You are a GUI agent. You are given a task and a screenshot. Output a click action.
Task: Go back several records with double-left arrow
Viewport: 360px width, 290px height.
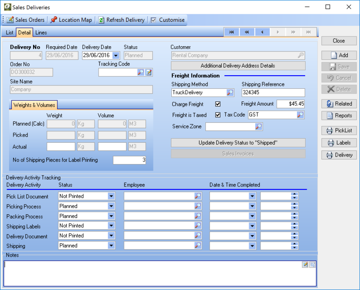coord(247,32)
